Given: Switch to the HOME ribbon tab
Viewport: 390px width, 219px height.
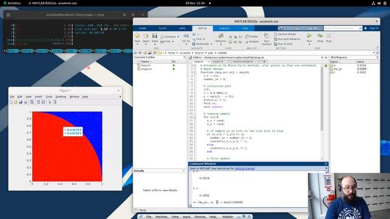Looking at the screenshot, I should pos(143,29).
